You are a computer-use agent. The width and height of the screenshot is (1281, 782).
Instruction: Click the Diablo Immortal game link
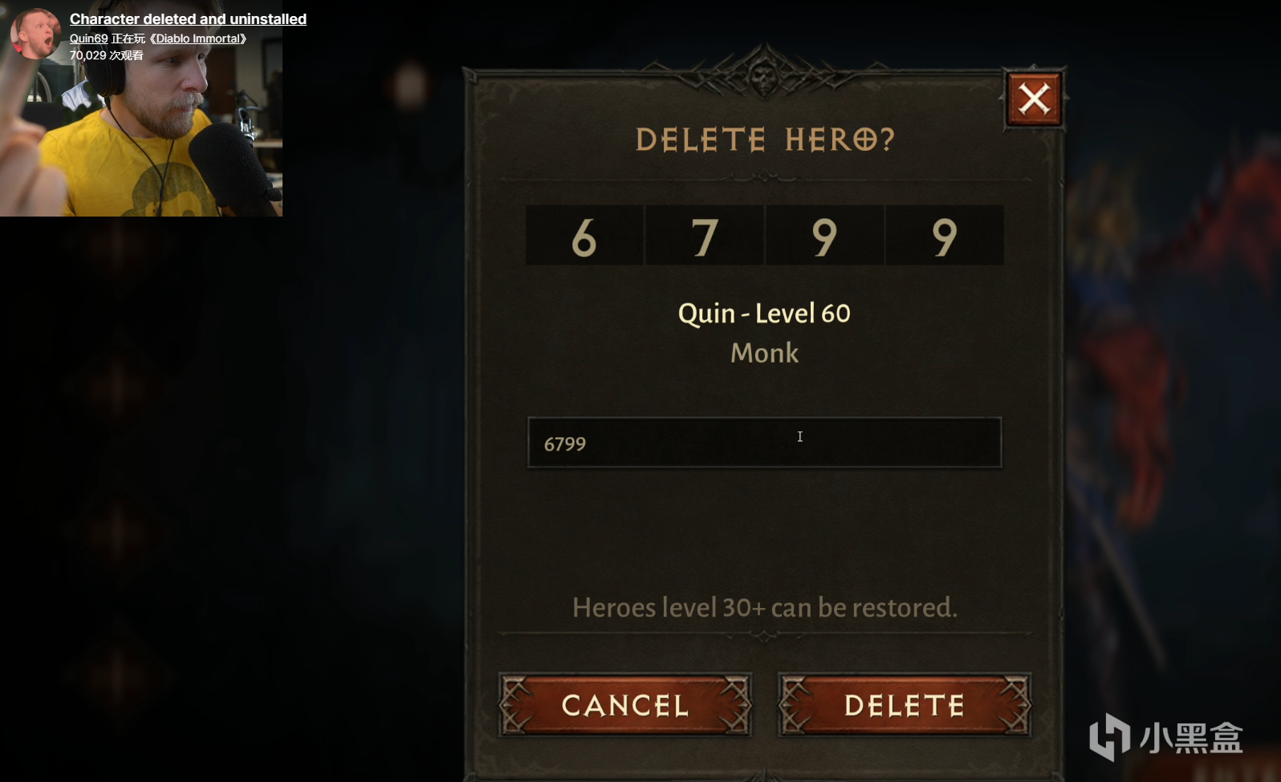point(198,38)
